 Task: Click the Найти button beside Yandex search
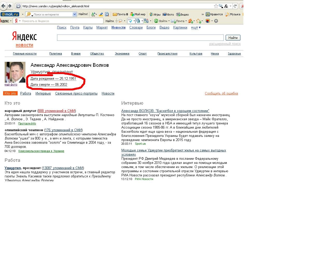click(x=233, y=38)
